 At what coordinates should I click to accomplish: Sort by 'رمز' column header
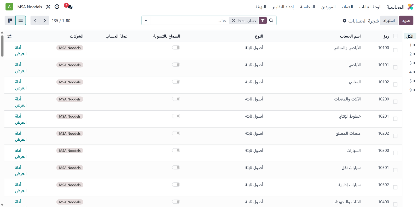click(386, 36)
